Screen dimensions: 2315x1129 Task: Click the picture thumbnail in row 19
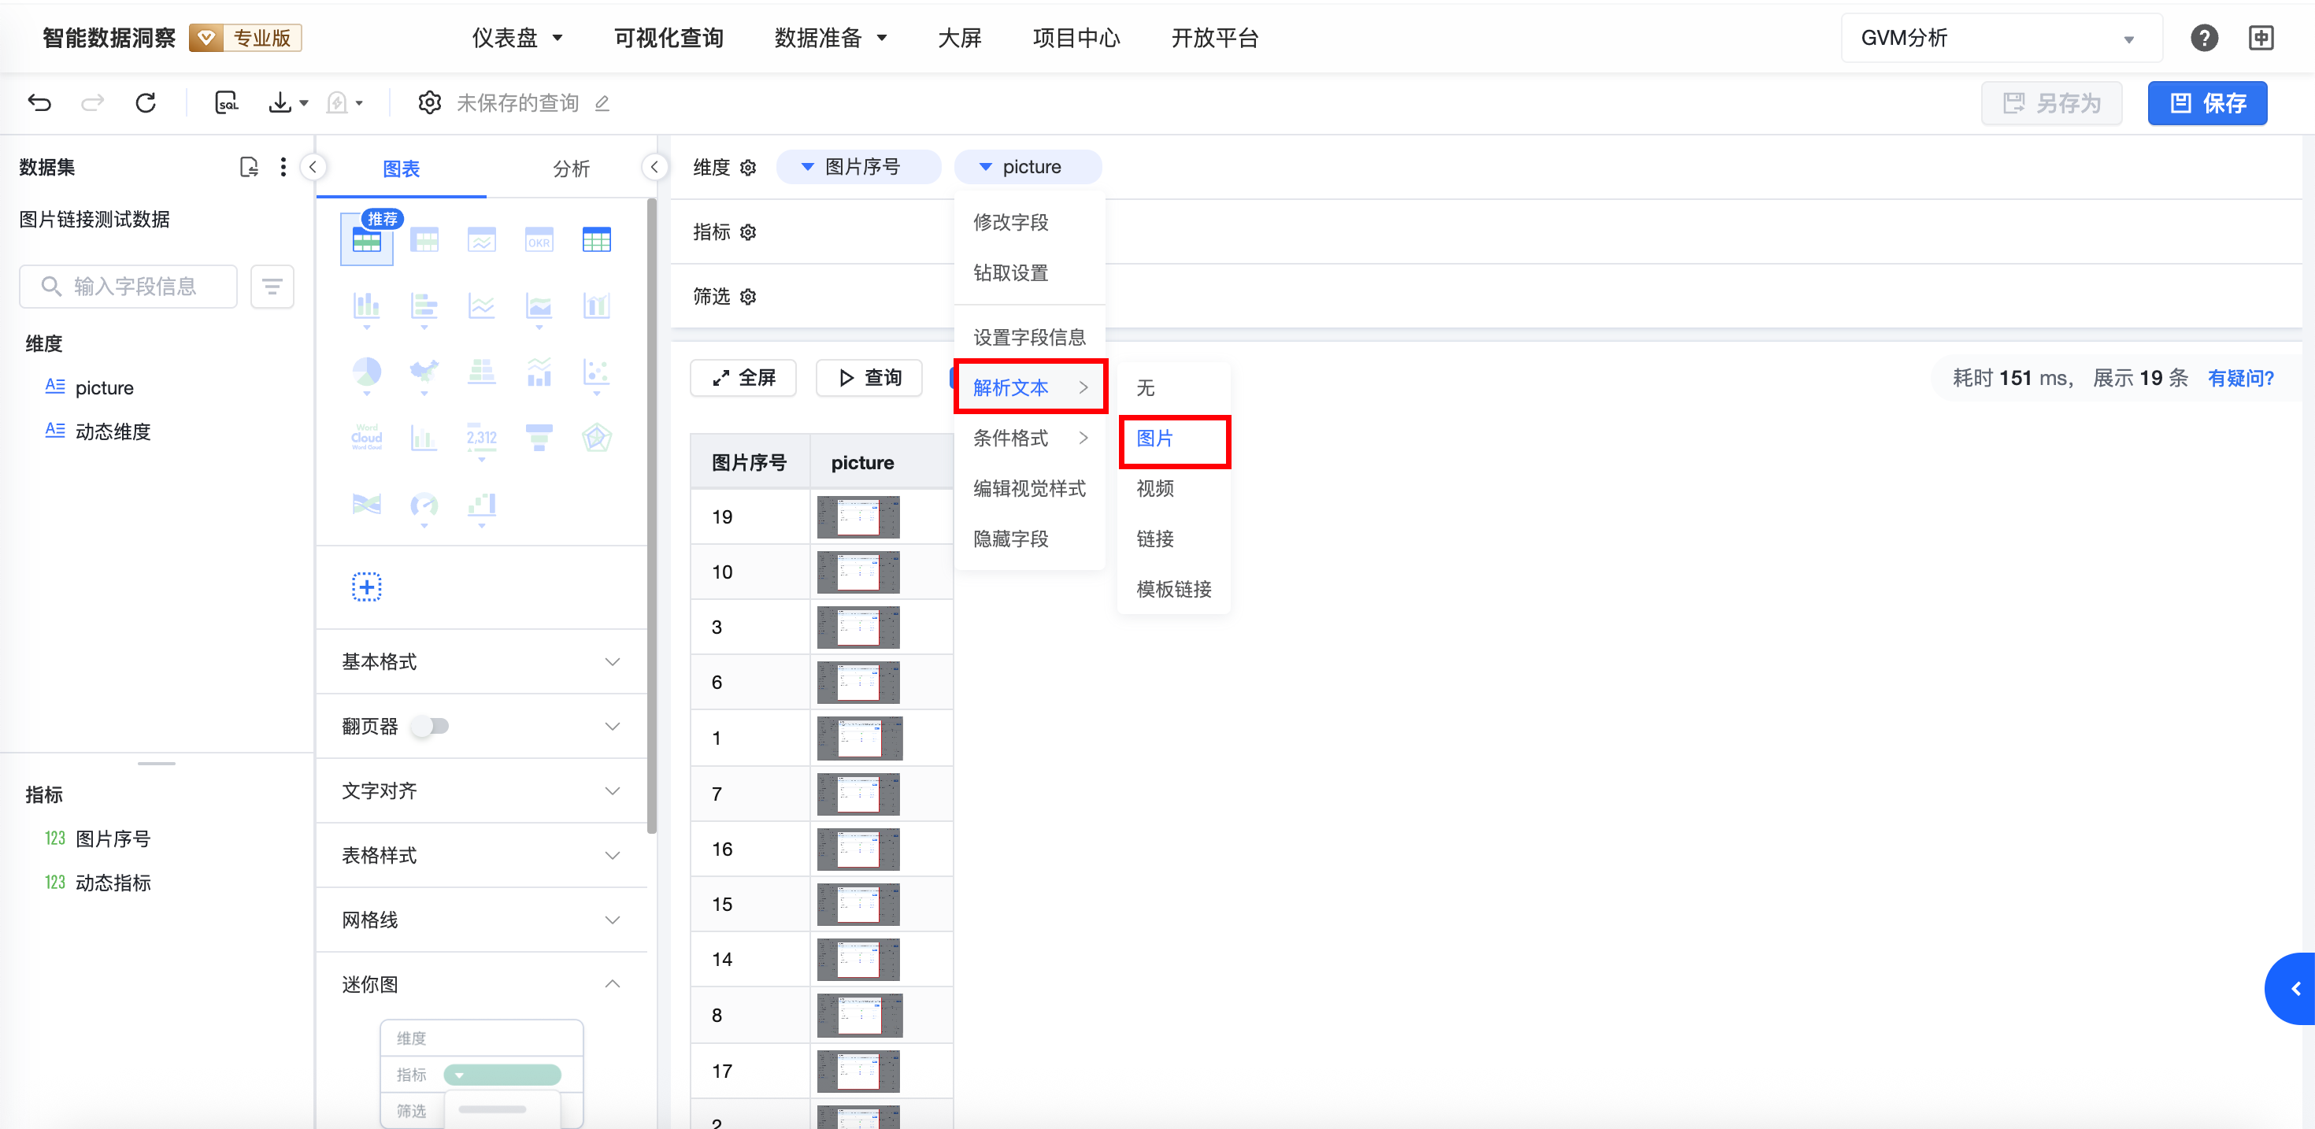[858, 516]
